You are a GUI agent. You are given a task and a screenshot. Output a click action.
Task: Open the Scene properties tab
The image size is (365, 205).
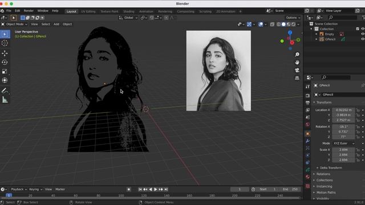click(308, 117)
